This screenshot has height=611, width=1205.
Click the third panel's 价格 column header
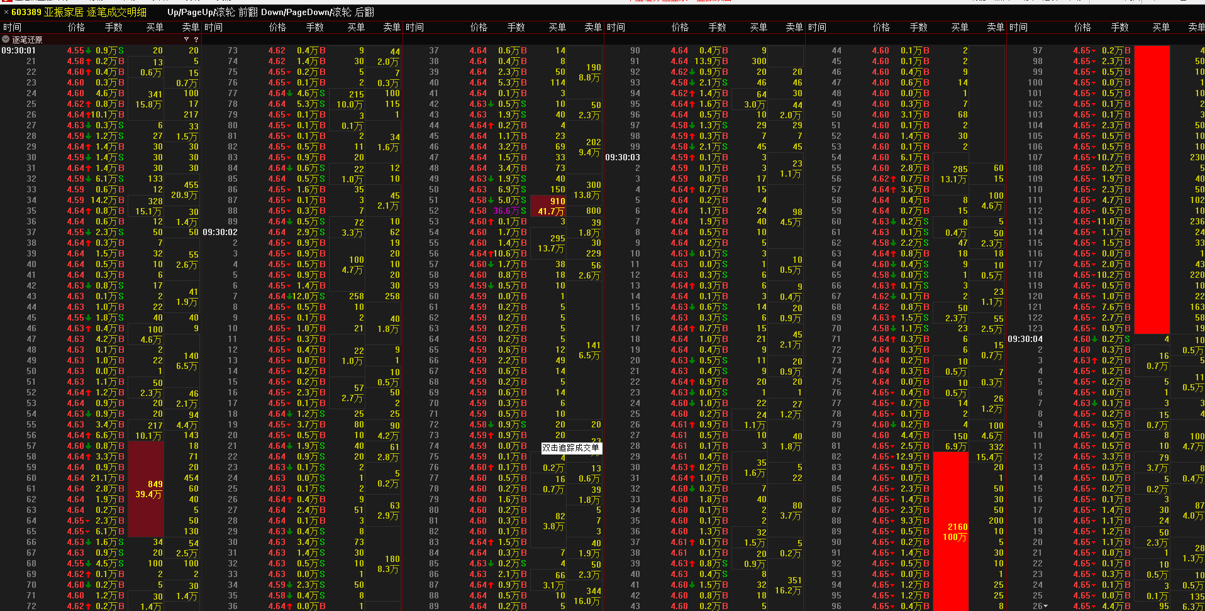pyautogui.click(x=479, y=27)
